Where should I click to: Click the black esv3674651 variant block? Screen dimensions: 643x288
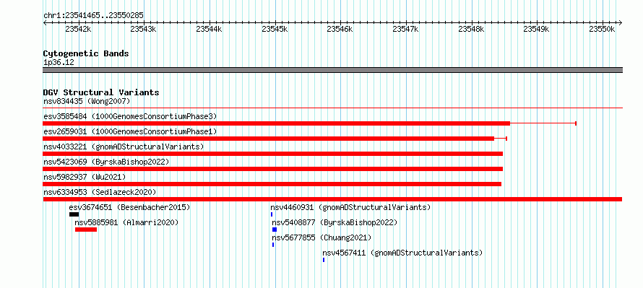click(74, 214)
